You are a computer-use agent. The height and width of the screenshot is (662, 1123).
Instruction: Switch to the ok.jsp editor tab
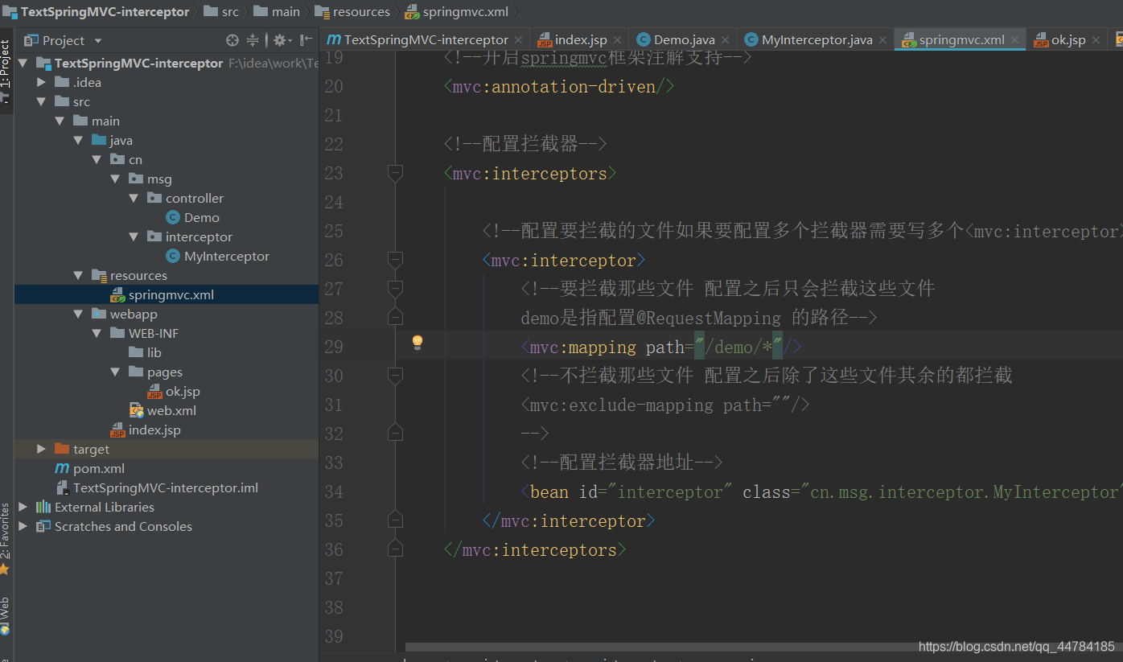(x=1068, y=39)
